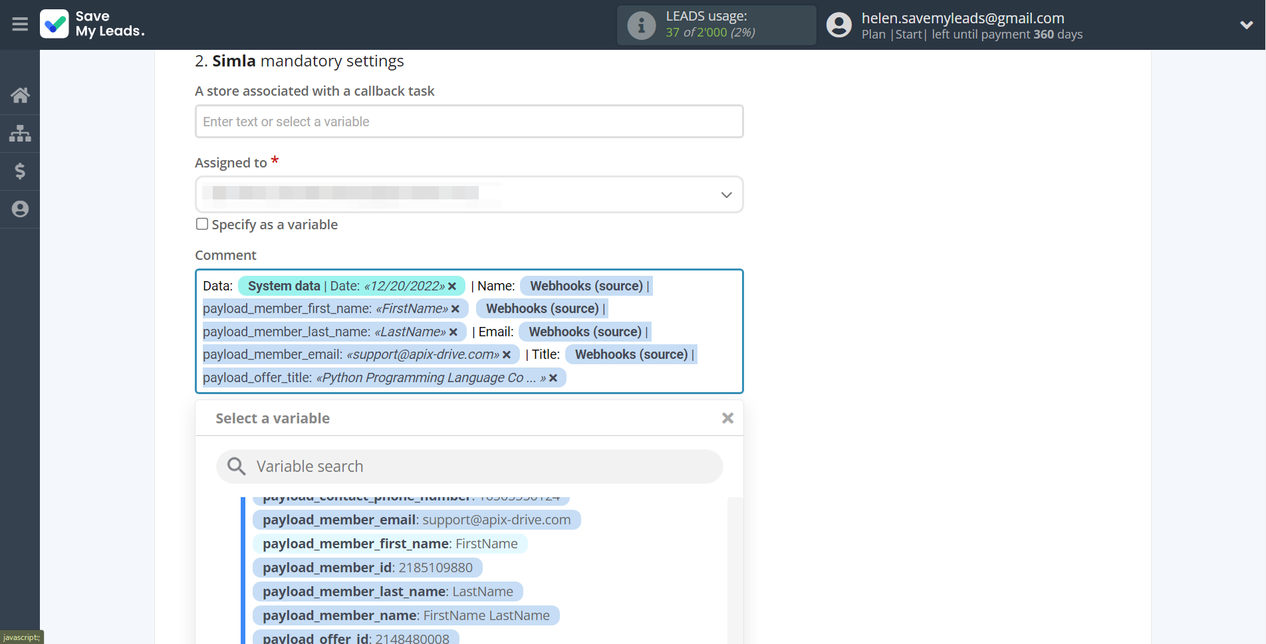Select payload_member_first_name variable
The image size is (1266, 644).
[390, 544]
